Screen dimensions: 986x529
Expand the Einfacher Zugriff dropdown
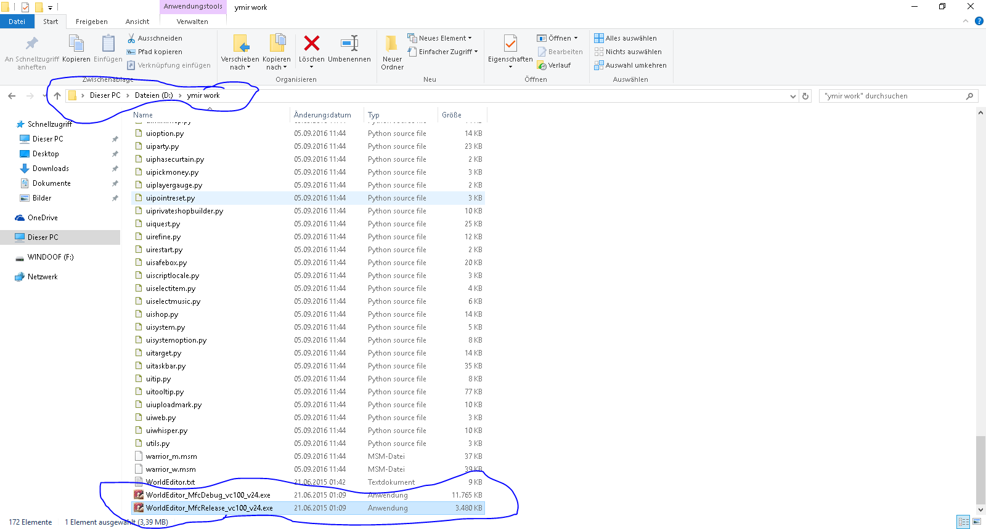tap(476, 52)
